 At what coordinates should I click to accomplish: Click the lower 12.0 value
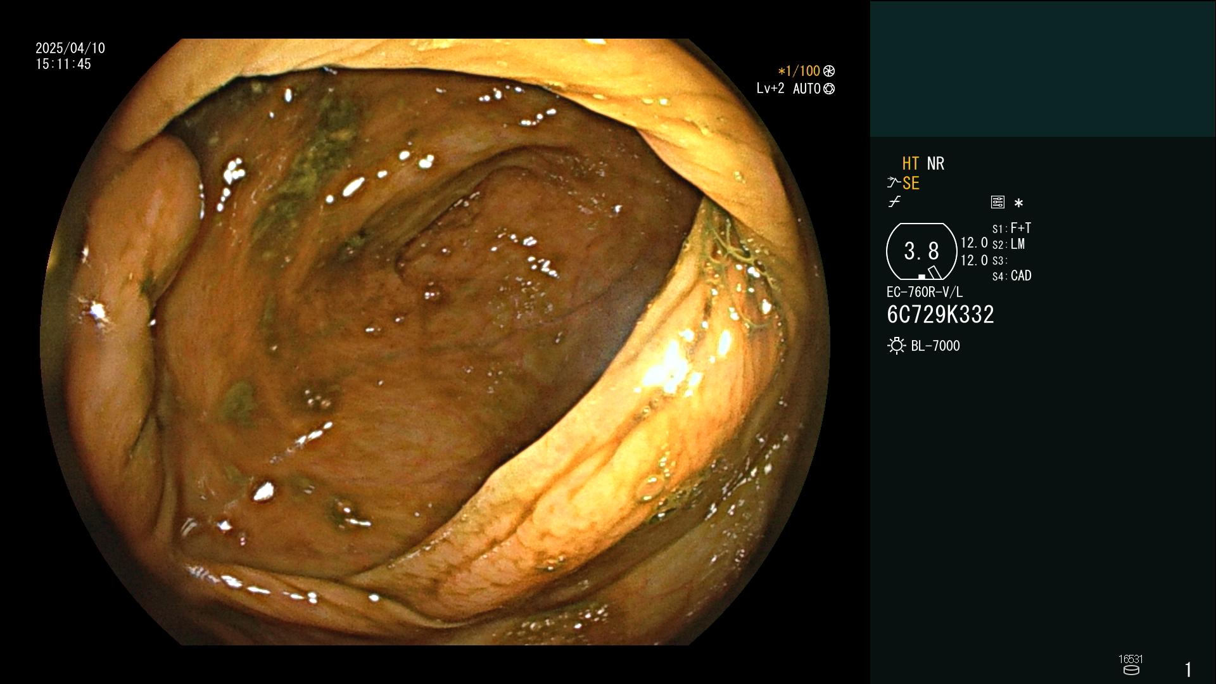974,260
